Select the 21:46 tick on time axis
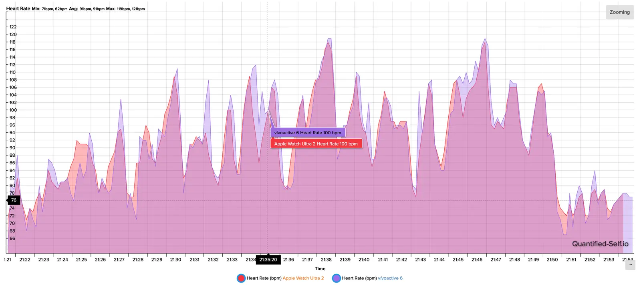 point(477,260)
